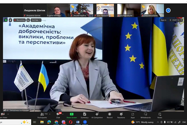
Task: Open Zoom Apps
Action: (x=133, y=115)
